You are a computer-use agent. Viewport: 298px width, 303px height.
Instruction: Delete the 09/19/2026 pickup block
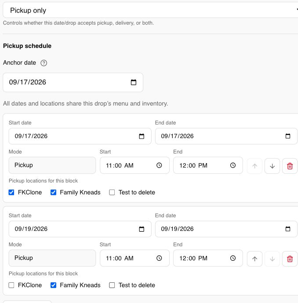[x=290, y=259]
